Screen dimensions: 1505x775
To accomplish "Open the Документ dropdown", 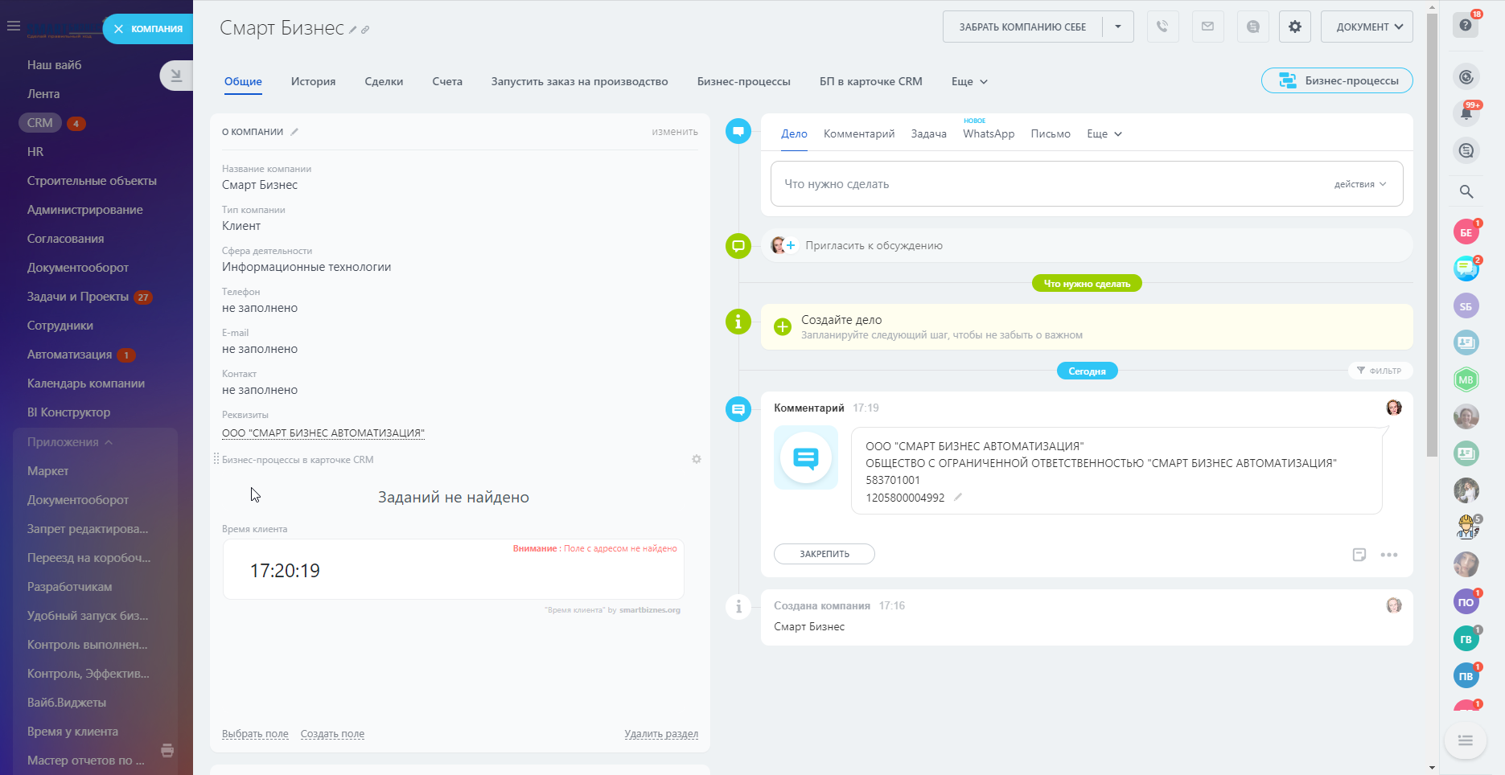I will (x=1367, y=27).
